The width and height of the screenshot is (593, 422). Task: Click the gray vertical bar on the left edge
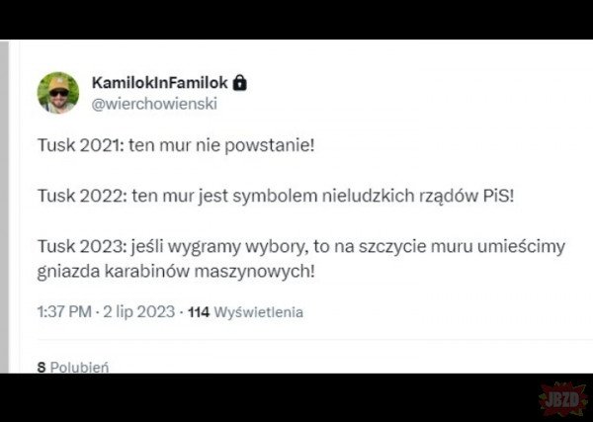point(4,208)
